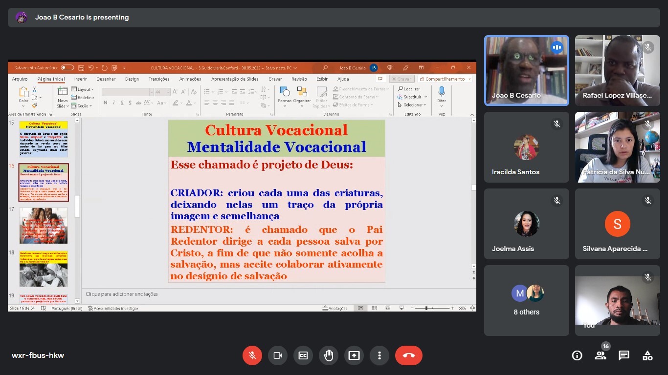
Task: Open the meeting details info icon
Action: pos(577,355)
